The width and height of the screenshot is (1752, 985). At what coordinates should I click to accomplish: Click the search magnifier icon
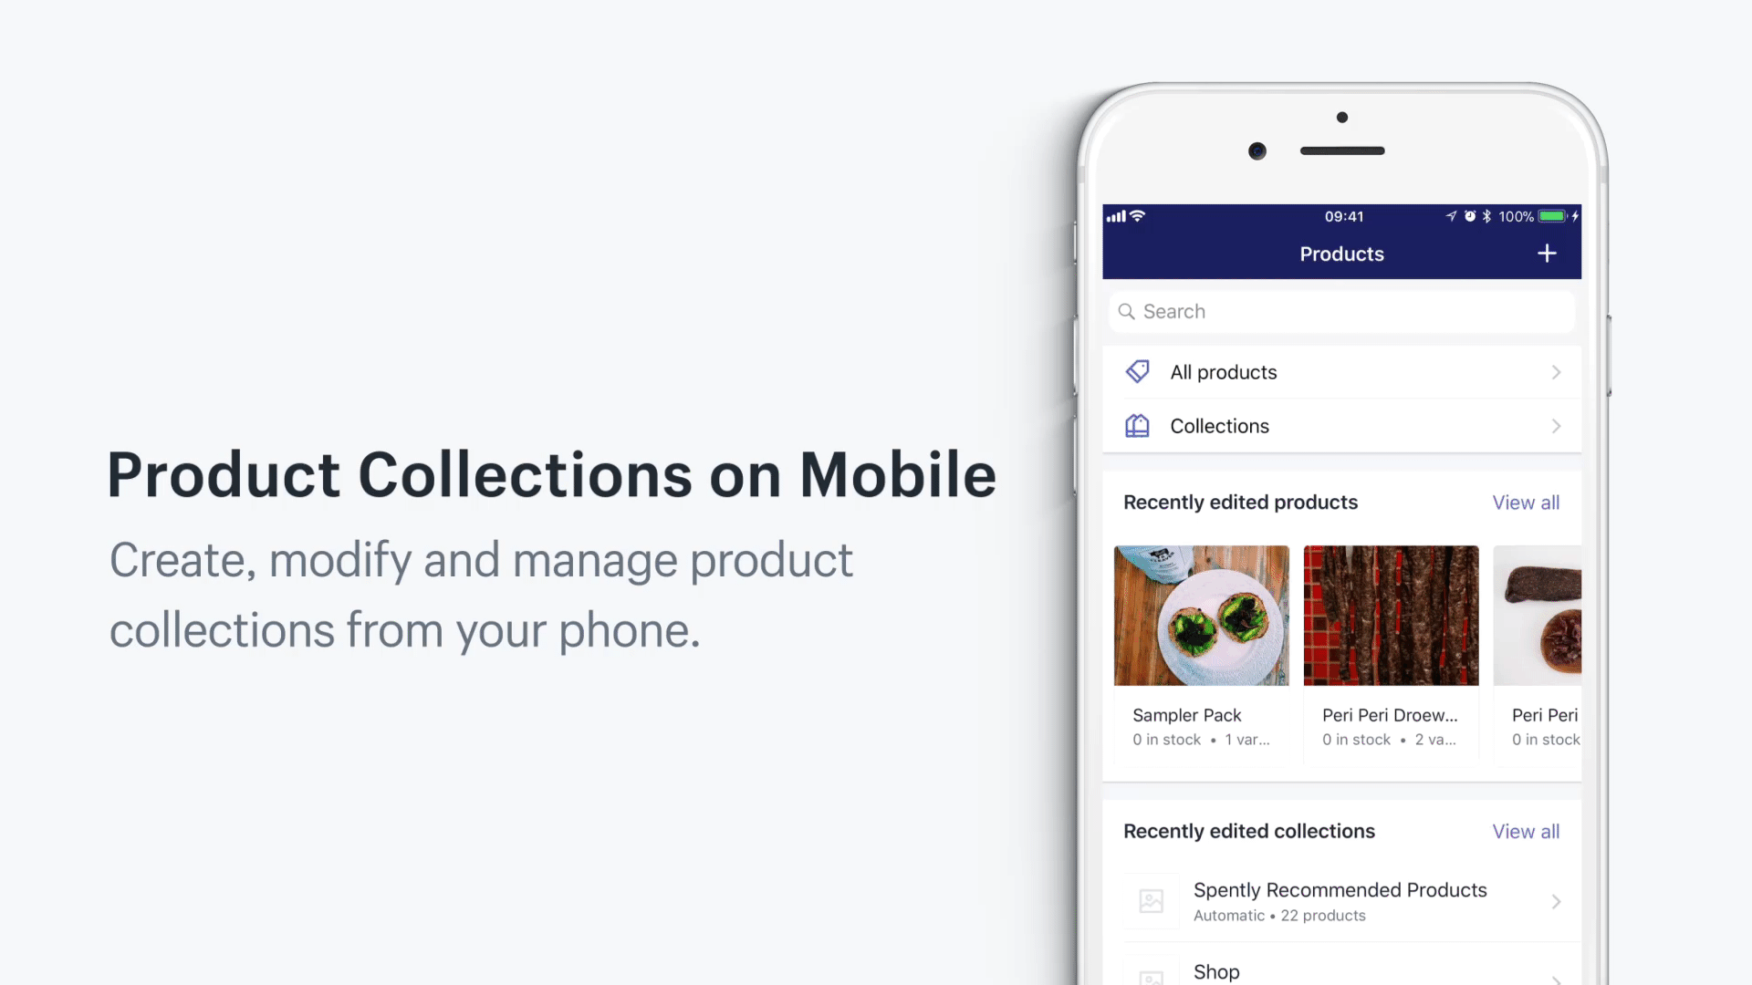coord(1126,312)
